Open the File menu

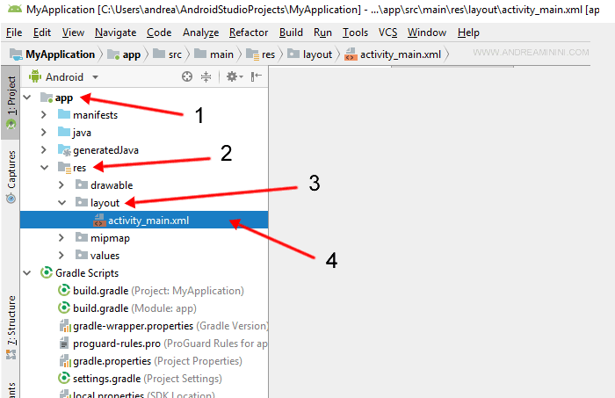14,33
